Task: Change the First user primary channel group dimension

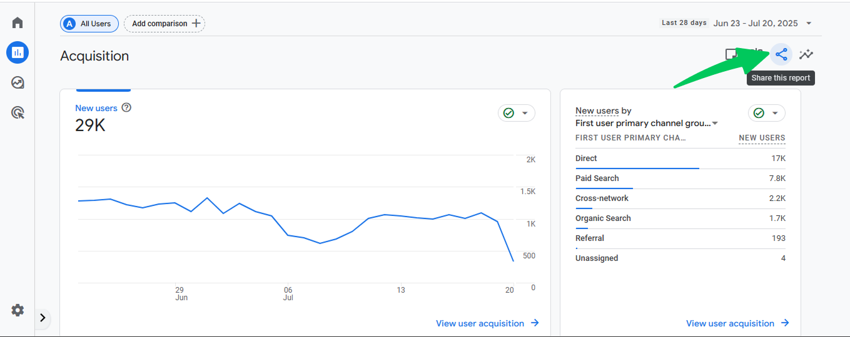Action: tap(647, 124)
